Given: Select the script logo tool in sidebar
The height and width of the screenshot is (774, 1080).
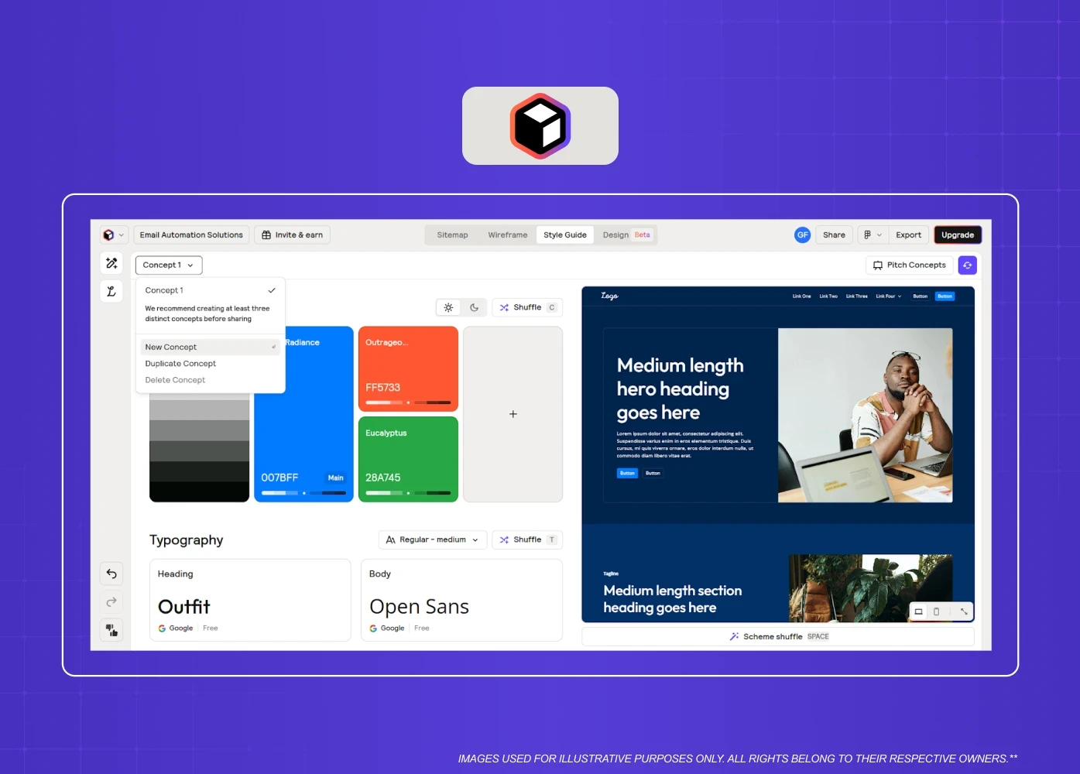Looking at the screenshot, I should (x=111, y=291).
